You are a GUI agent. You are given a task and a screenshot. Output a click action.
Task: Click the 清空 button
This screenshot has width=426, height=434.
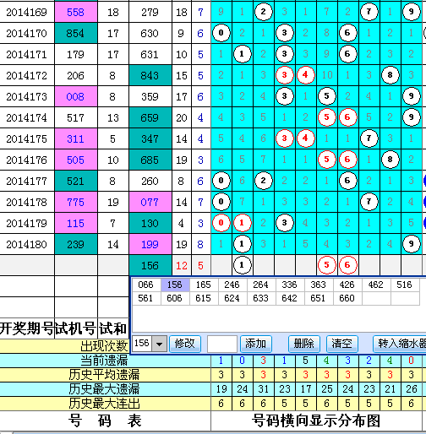(x=342, y=344)
